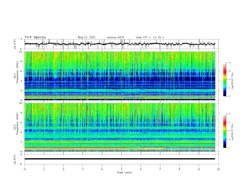The height and width of the screenshot is (190, 246).
Task: Click the ch.2 spectrogram panel
Action: tap(120, 127)
